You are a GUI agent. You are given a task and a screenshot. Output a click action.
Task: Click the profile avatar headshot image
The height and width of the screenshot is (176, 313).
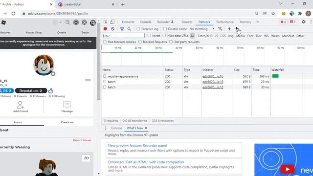point(44,65)
